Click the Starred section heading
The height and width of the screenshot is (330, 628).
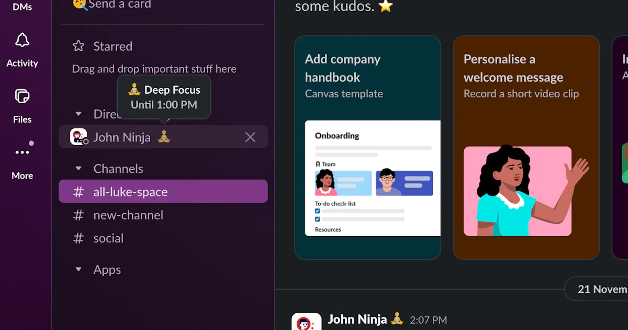[113, 46]
